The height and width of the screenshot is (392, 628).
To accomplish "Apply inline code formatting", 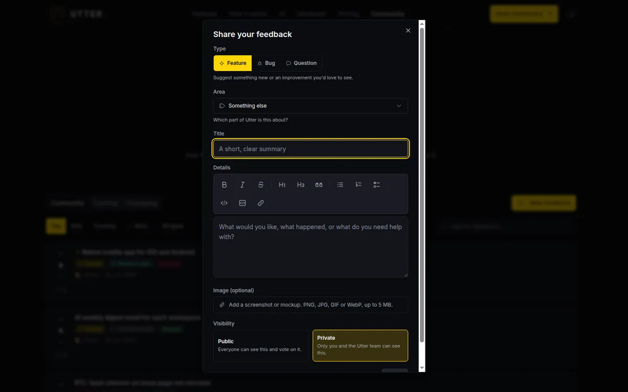I will (x=224, y=203).
